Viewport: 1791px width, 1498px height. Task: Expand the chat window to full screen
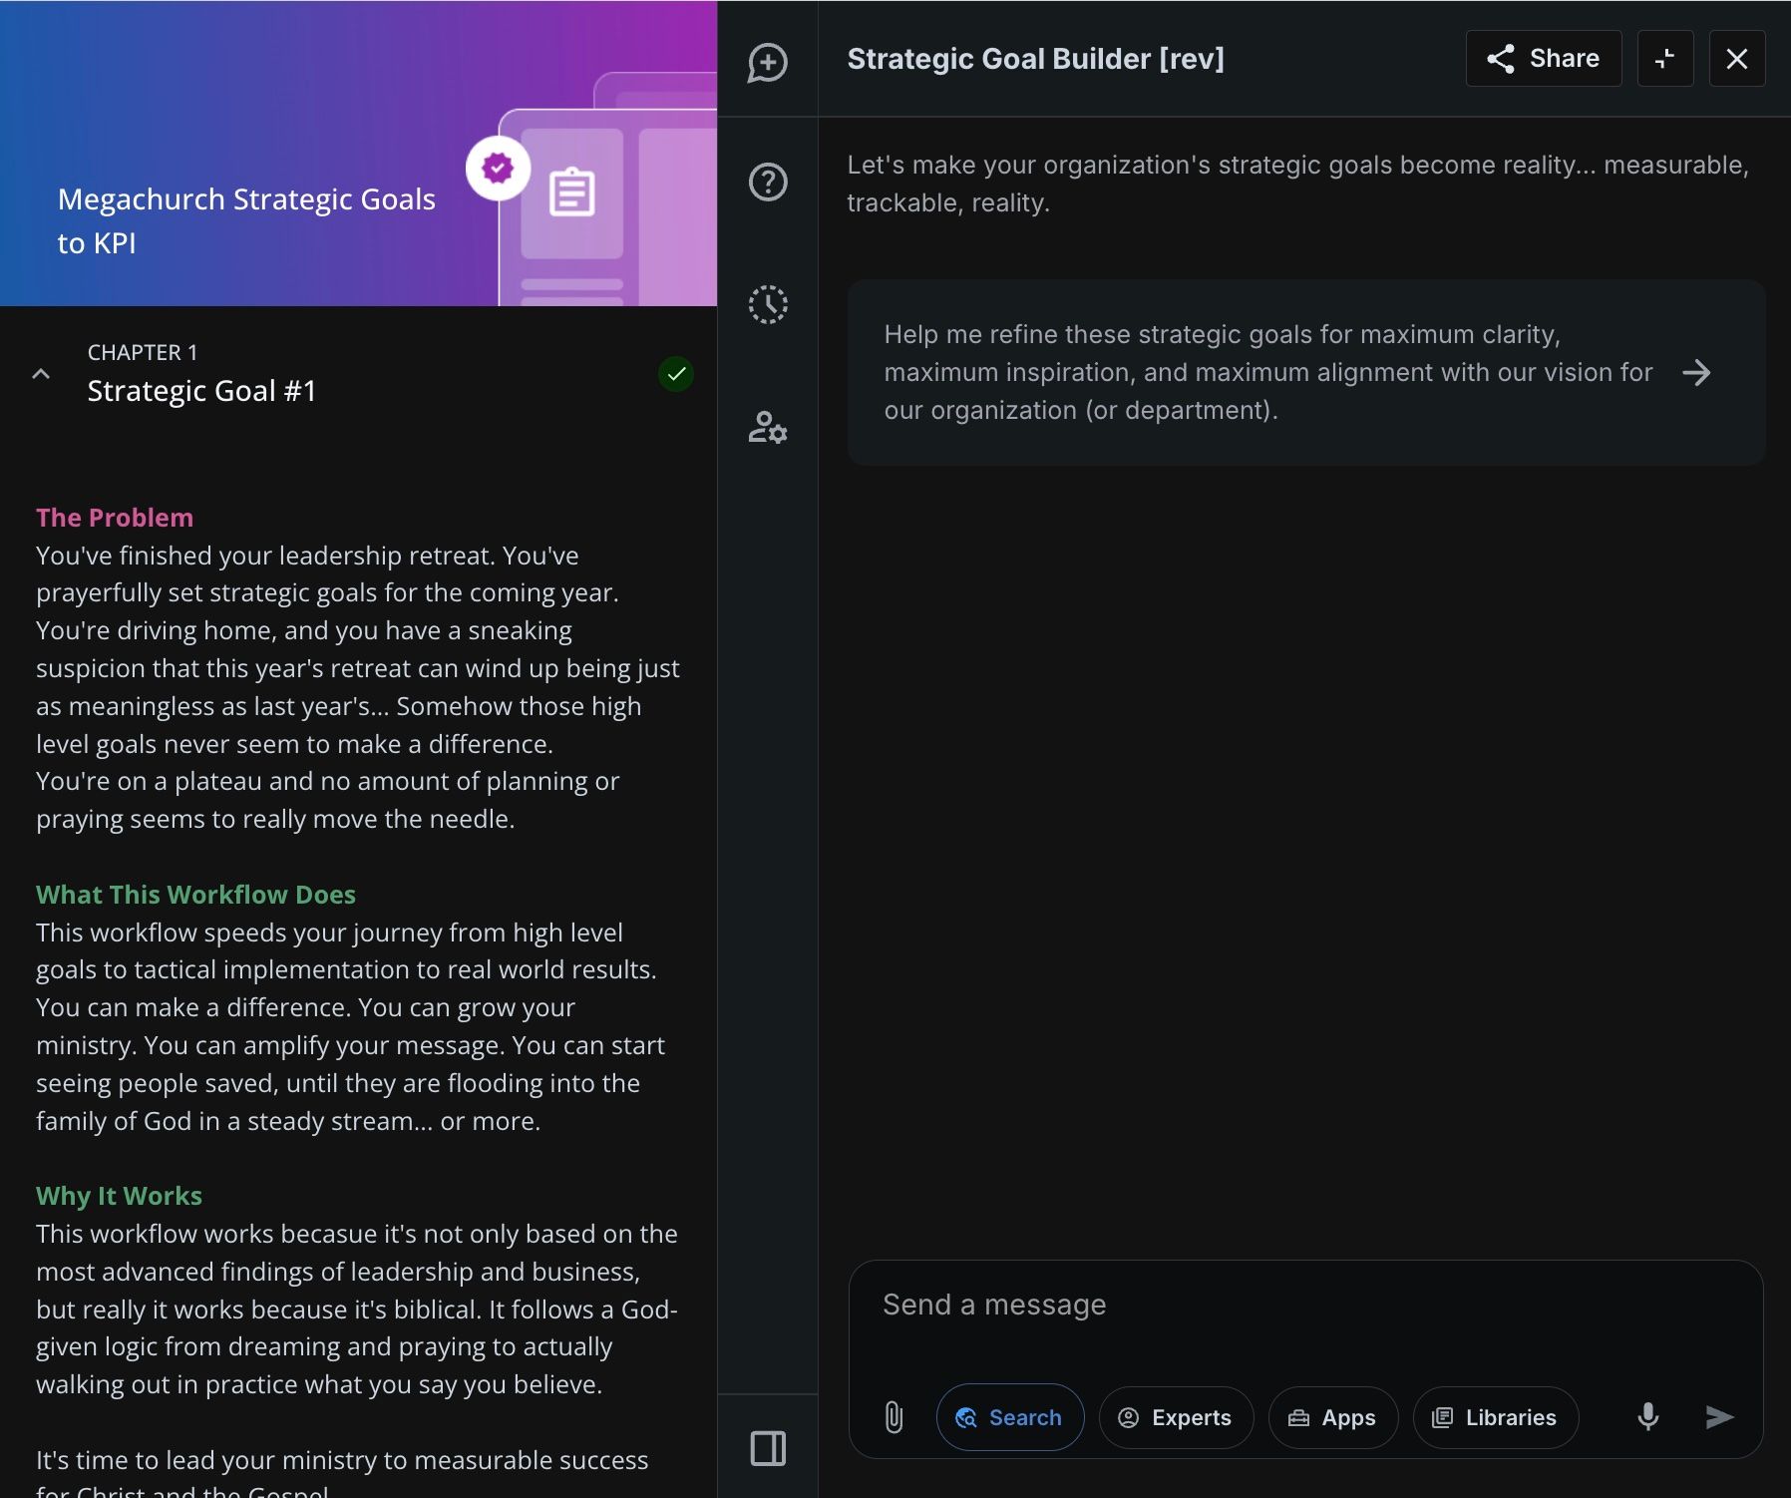pos(1665,58)
